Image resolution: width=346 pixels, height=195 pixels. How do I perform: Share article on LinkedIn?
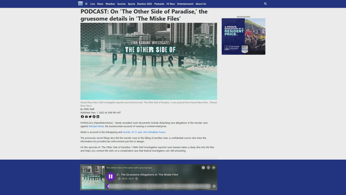tap(98, 117)
